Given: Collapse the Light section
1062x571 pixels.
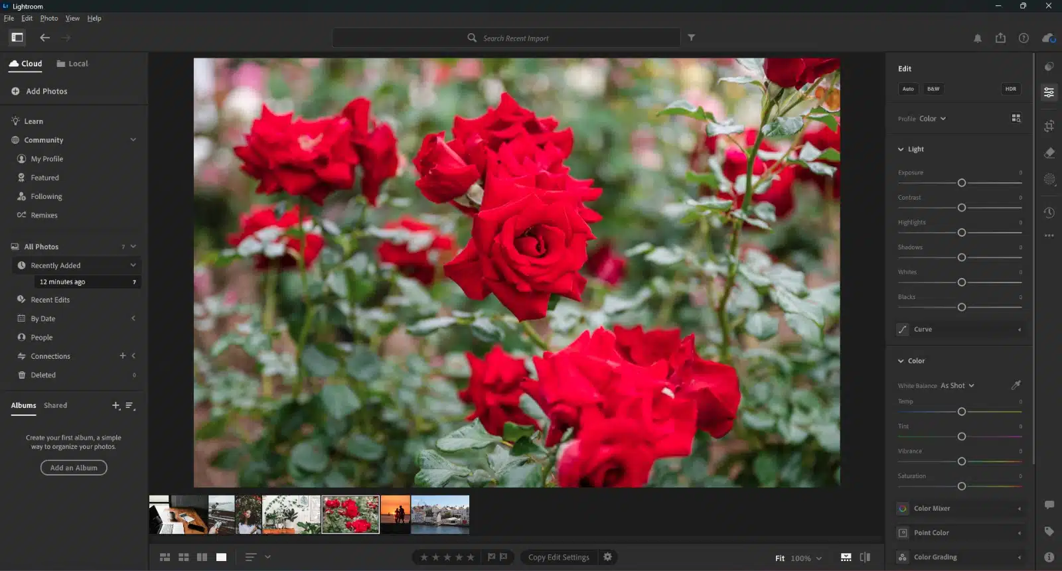Looking at the screenshot, I should coord(901,149).
